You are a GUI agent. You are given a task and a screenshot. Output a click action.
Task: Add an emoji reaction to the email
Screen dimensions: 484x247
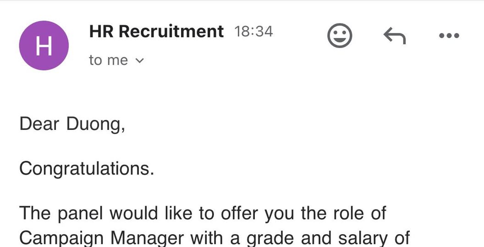click(340, 36)
